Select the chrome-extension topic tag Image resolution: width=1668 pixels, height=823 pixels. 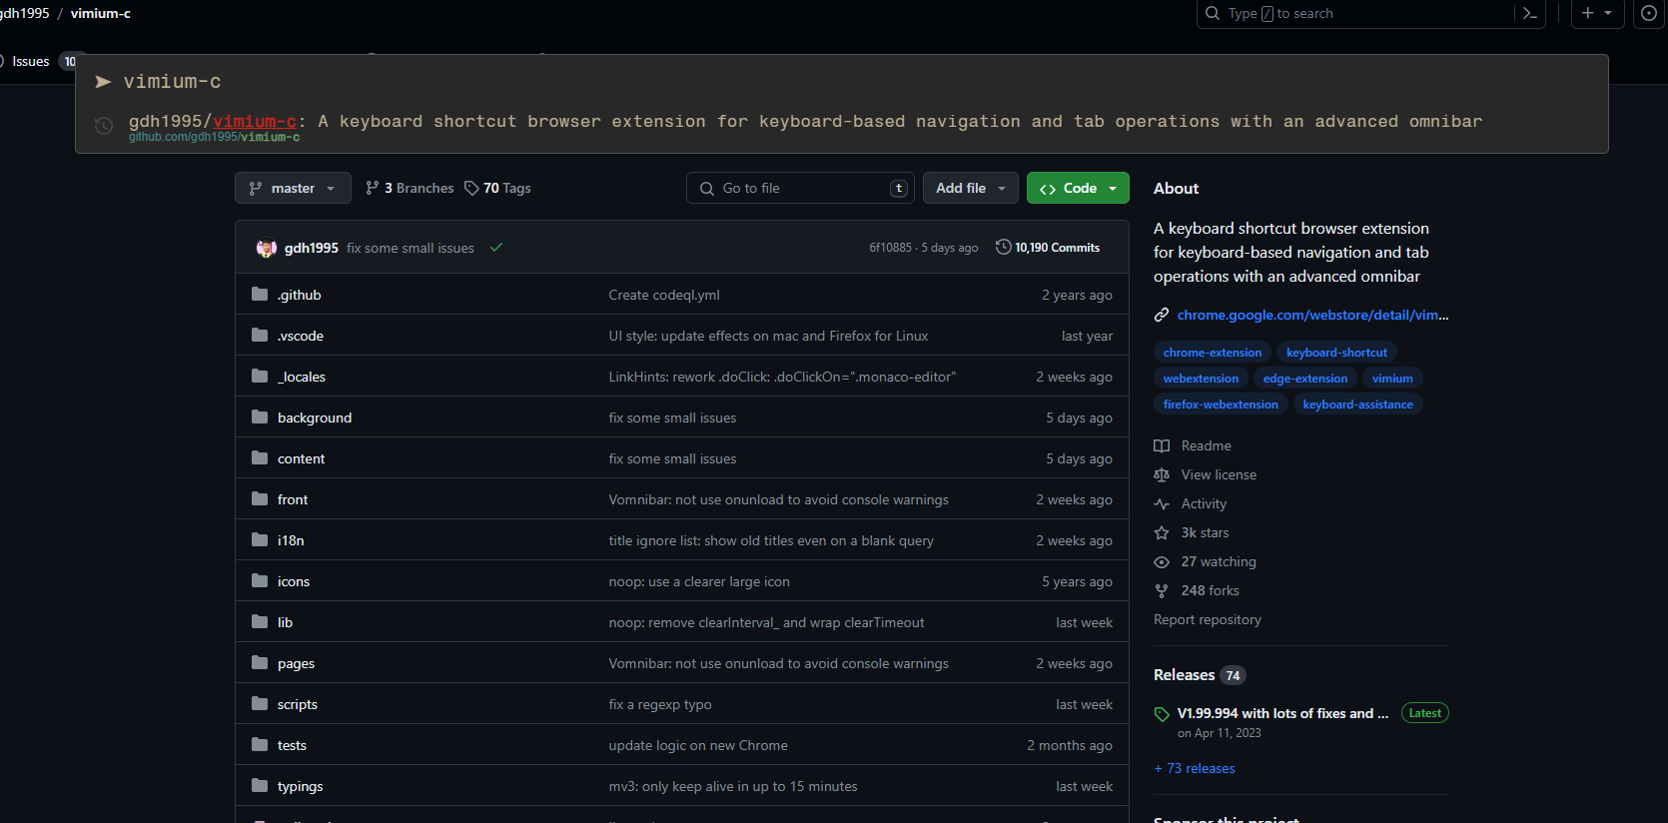pos(1213,353)
